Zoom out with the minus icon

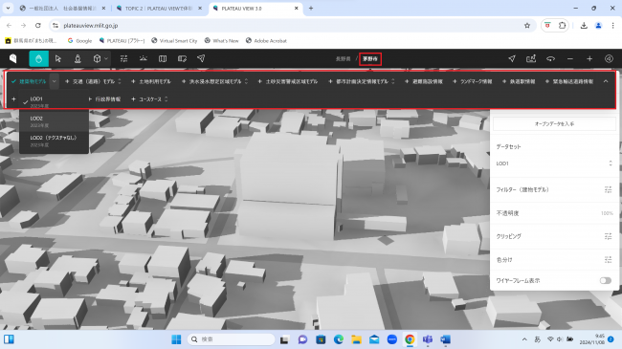click(x=570, y=58)
